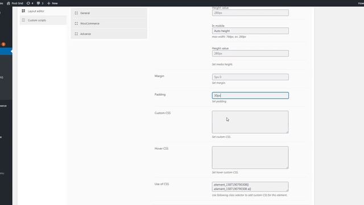Expand the General section
The width and height of the screenshot is (364, 205).
[109, 13]
